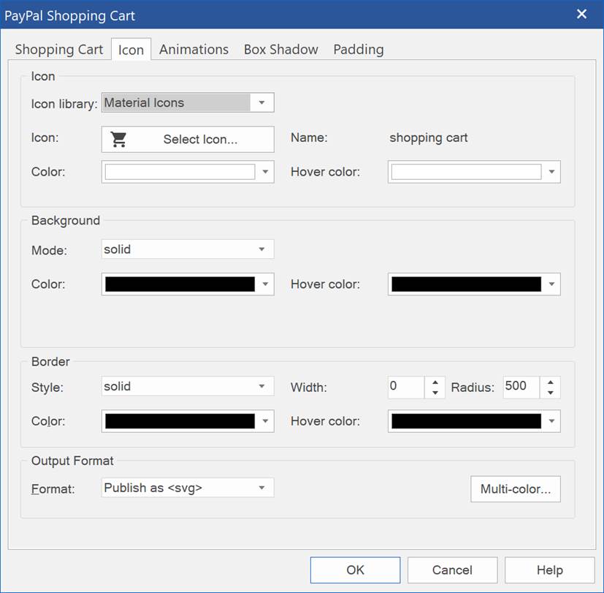This screenshot has width=604, height=593.
Task: Expand the Icon library dropdown
Action: (x=261, y=103)
